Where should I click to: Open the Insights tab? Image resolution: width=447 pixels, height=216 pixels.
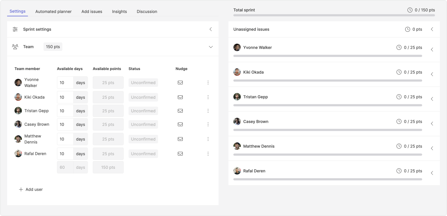[119, 11]
